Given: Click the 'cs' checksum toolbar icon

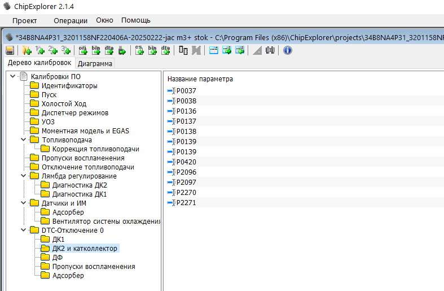Looking at the screenshot, I should [139, 50].
